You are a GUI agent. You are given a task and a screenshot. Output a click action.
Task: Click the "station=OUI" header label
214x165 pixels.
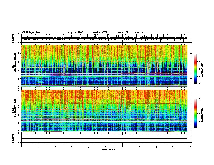coord(100,32)
